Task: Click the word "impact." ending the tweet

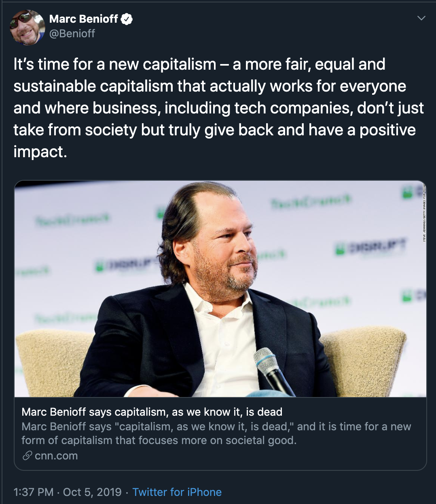Action: coord(40,152)
